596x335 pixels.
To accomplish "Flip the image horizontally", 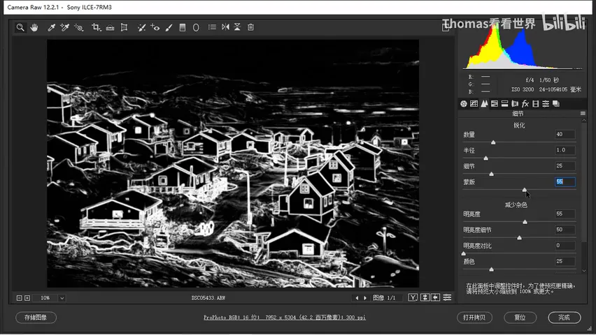I will coord(225,27).
